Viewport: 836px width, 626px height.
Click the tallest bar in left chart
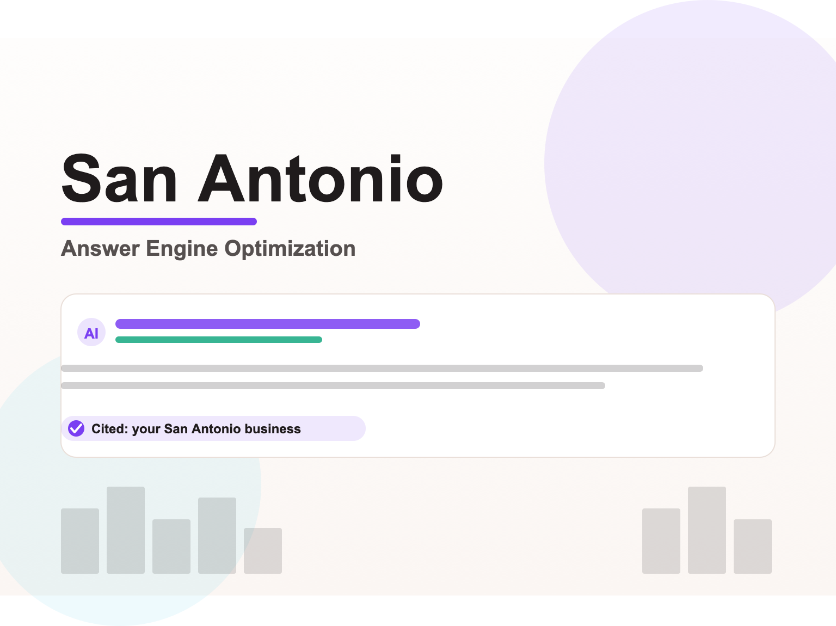pos(126,530)
